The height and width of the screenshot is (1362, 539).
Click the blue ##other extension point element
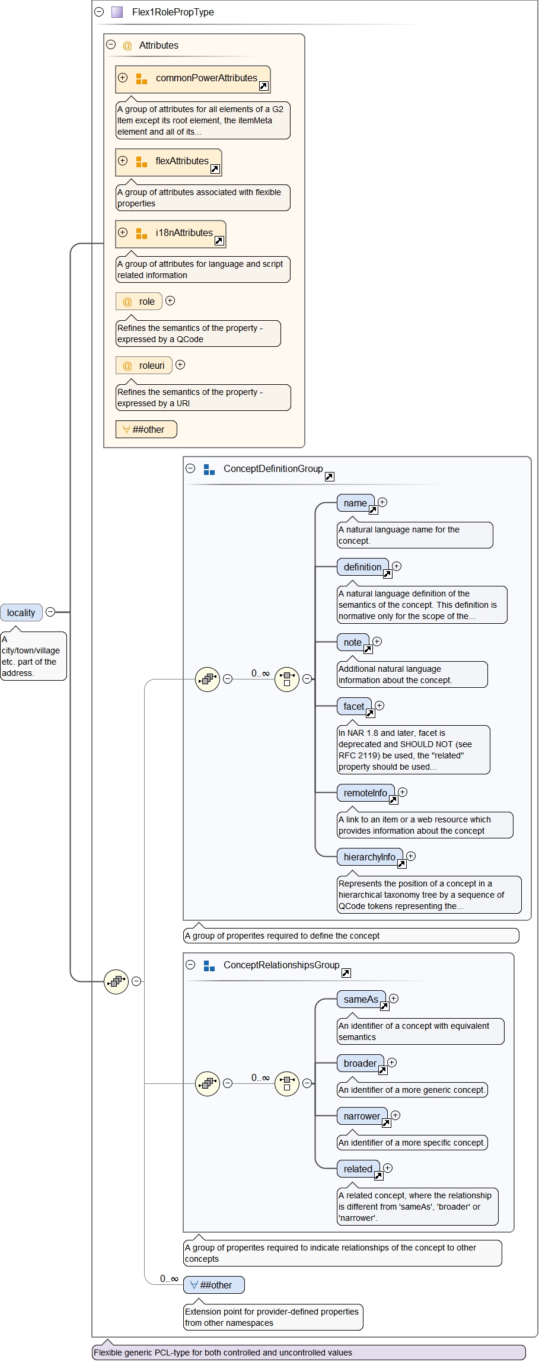pos(213,1285)
